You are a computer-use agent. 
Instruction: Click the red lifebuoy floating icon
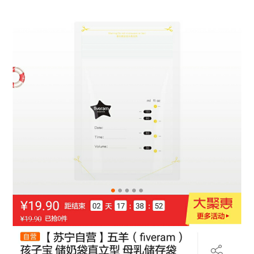(18, 77)
